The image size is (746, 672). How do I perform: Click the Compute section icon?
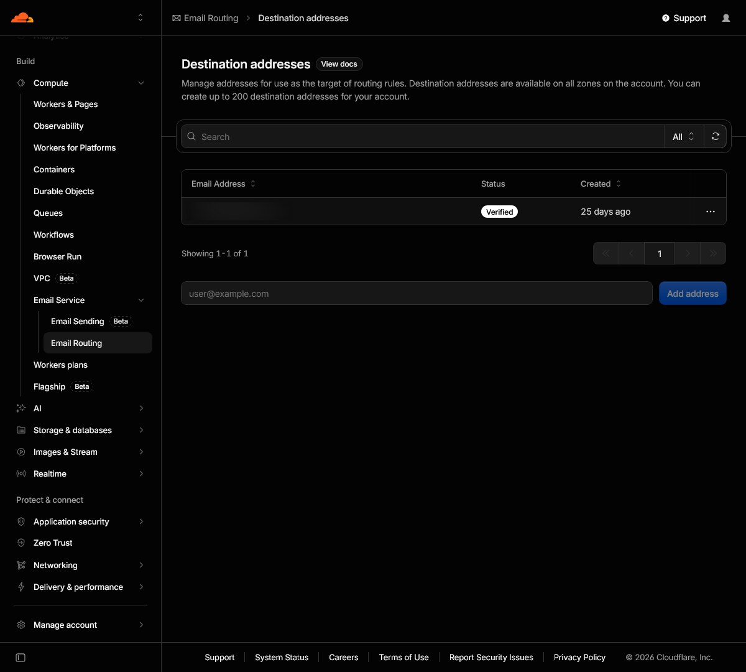pos(21,83)
